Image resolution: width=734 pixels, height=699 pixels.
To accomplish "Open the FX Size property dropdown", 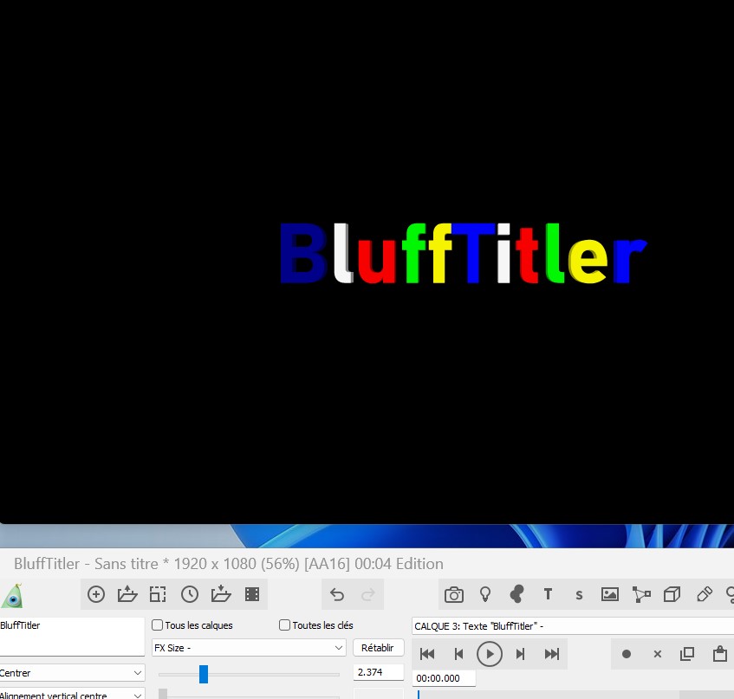I will [249, 648].
